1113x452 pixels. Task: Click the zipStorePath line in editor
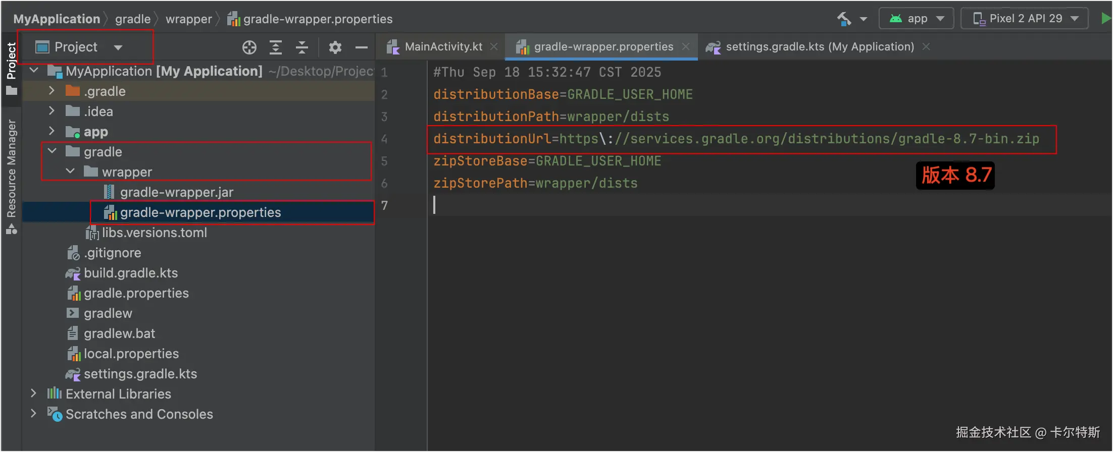tap(535, 183)
